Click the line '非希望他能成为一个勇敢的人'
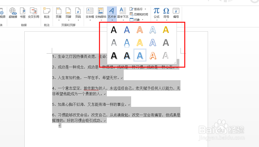The image size is (259, 147). [x=79, y=94]
